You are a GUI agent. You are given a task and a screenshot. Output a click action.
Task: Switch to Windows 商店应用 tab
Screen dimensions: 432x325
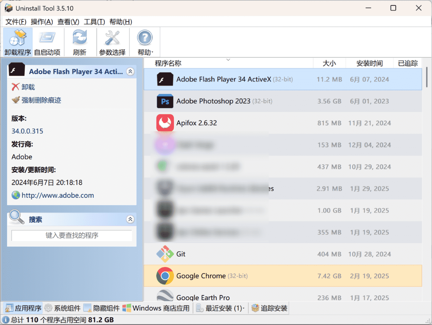click(156, 308)
